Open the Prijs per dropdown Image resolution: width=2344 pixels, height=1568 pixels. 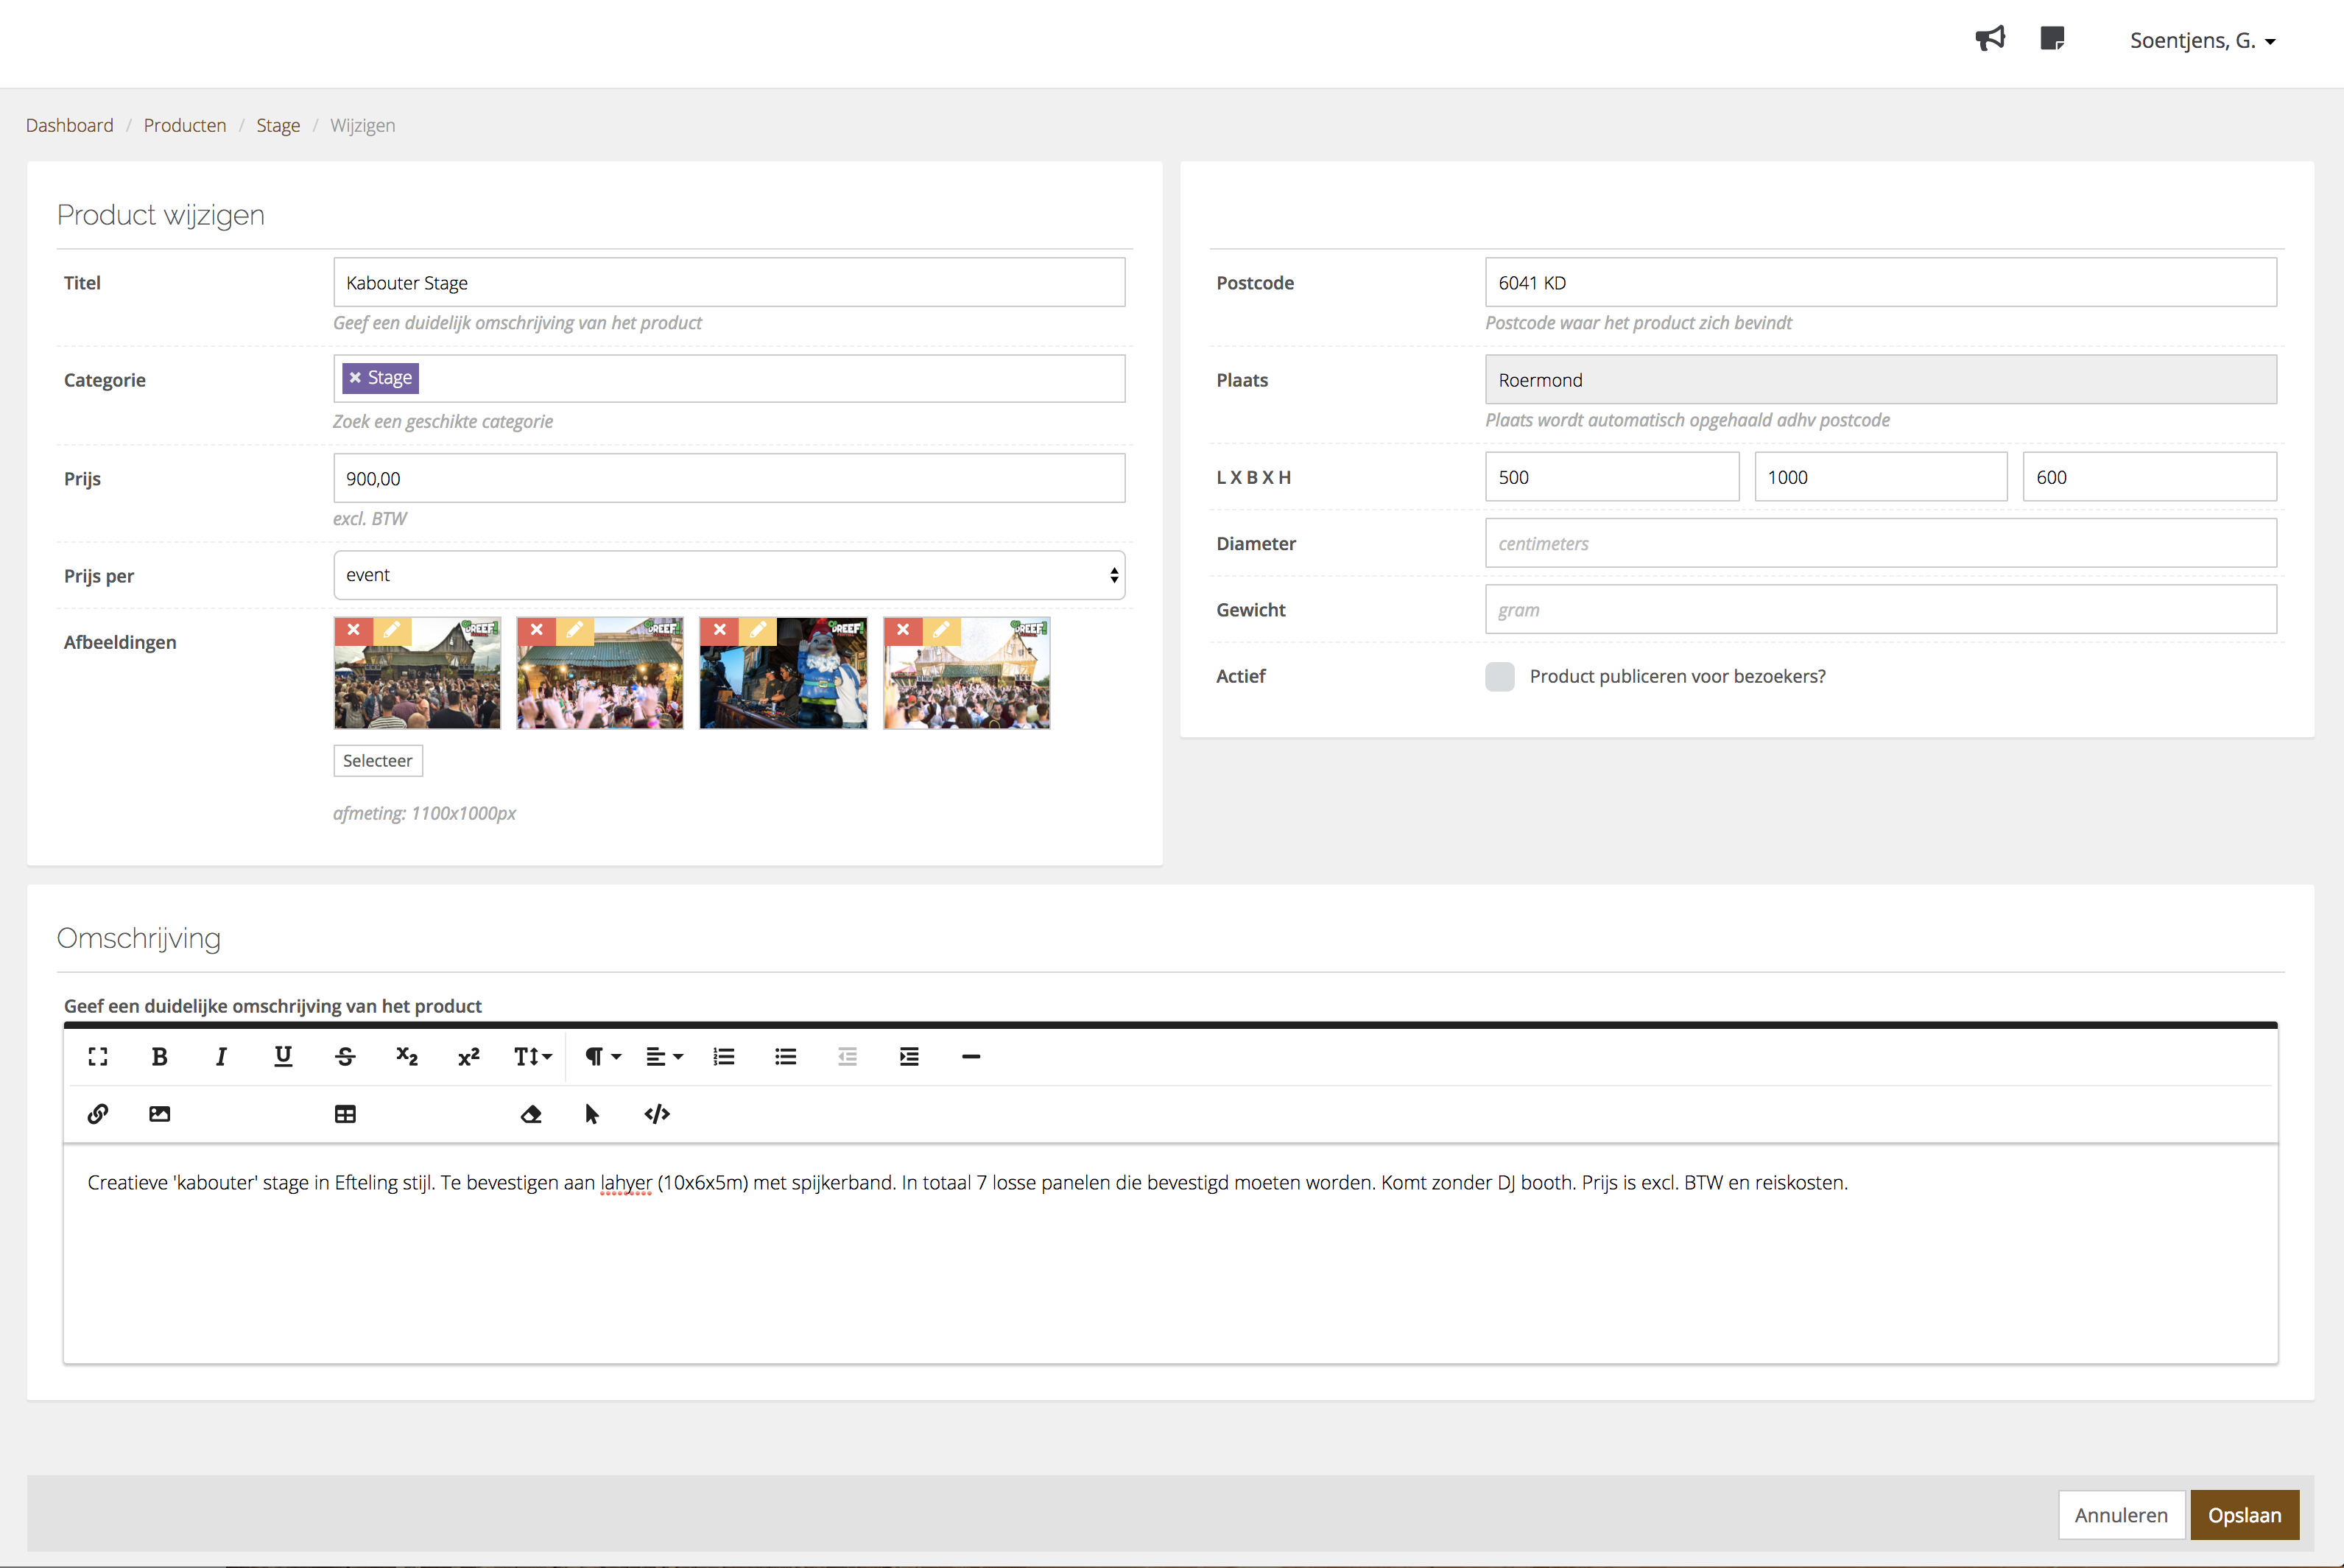click(729, 575)
